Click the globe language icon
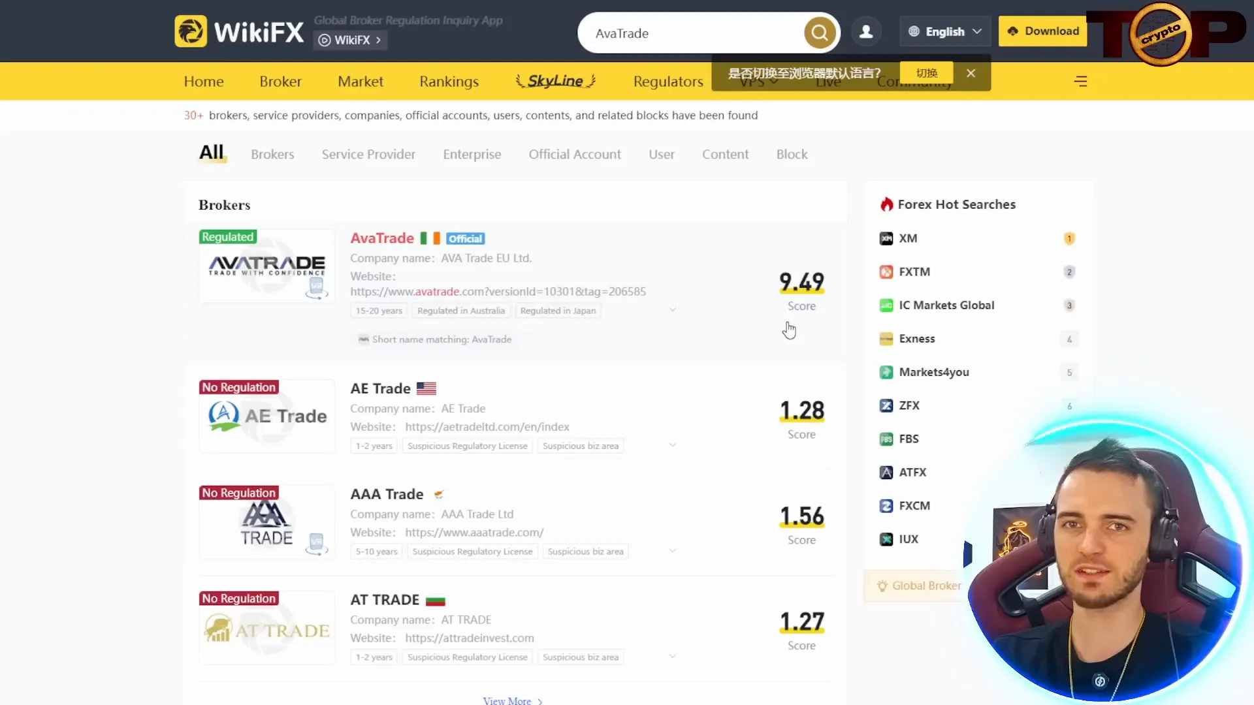Viewport: 1254px width, 705px height. click(x=914, y=31)
